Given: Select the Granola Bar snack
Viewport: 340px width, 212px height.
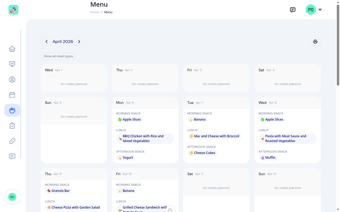Looking at the screenshot, I should coord(58,191).
